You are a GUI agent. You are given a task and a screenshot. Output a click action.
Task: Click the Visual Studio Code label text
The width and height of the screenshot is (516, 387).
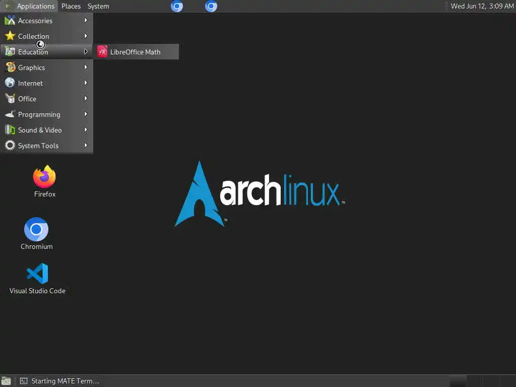pos(37,291)
